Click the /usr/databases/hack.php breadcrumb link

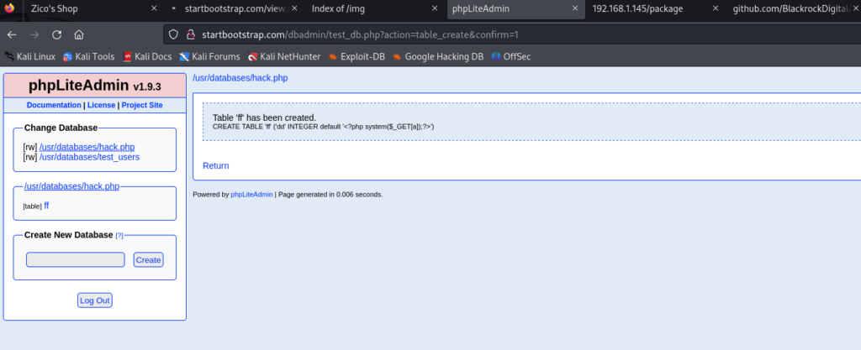point(240,78)
